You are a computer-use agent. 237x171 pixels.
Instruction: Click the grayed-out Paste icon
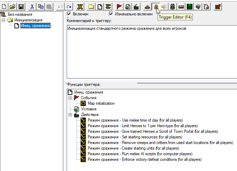point(49,7)
